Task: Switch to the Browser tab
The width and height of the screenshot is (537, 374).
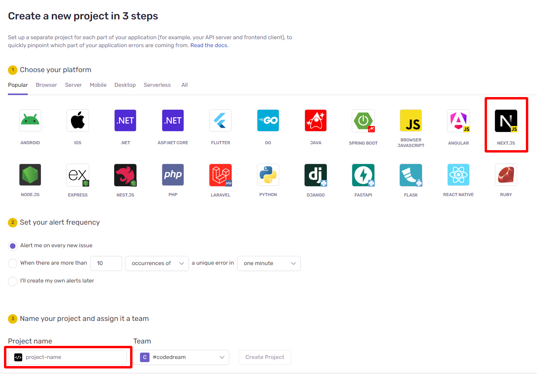Action: tap(46, 85)
